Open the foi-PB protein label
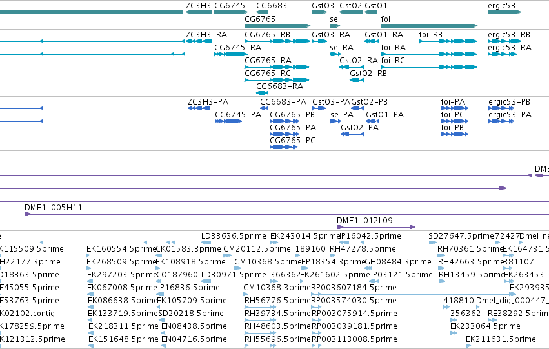This screenshot has height=349, width=549. [452, 128]
